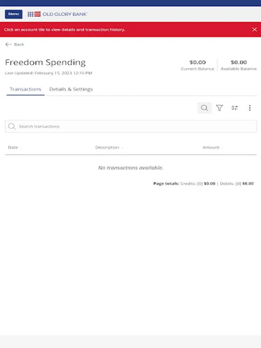Image resolution: width=261 pixels, height=348 pixels.
Task: Click the Freedom Spending account title
Action: tap(45, 62)
